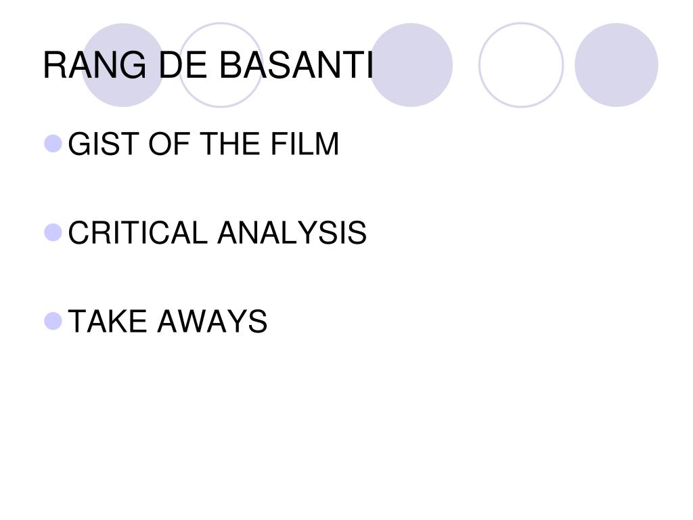Click the letter I ending the BASANTI title

click(370, 66)
